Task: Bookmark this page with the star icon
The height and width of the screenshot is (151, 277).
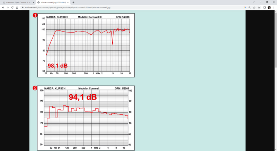Action: coord(259,8)
